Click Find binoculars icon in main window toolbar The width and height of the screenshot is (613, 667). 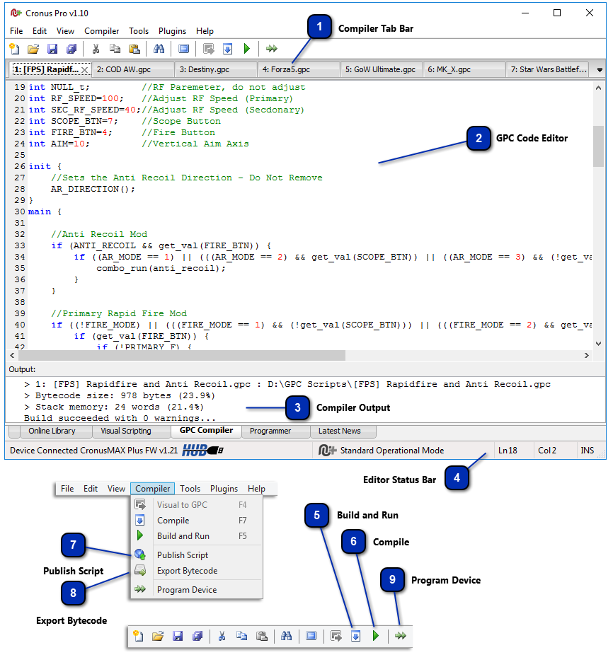tap(159, 49)
